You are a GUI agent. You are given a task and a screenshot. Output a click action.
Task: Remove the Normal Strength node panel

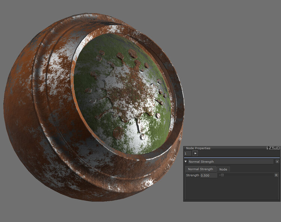pyautogui.click(x=277, y=162)
